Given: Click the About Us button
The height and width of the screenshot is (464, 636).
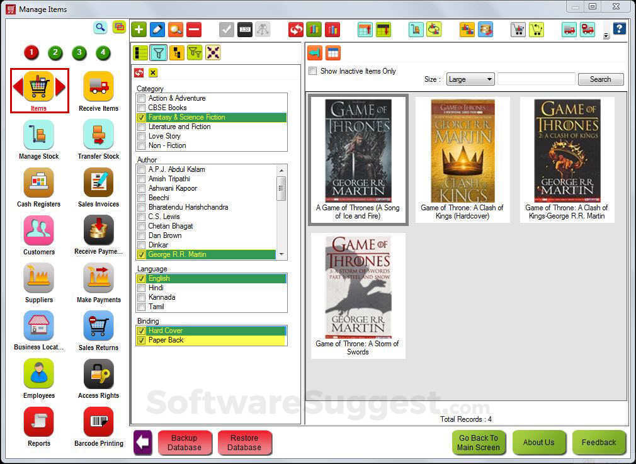Looking at the screenshot, I should (x=538, y=443).
